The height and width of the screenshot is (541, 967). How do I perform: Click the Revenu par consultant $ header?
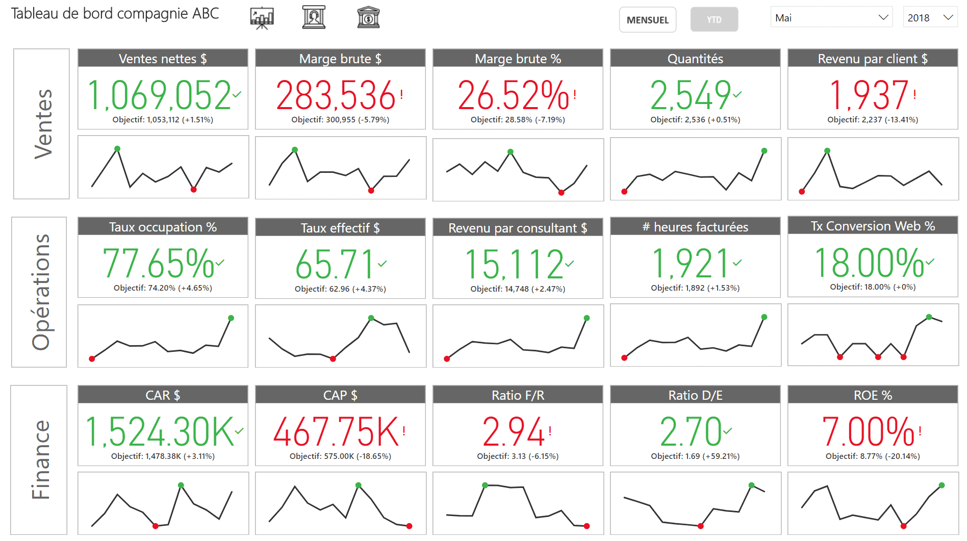(x=518, y=227)
